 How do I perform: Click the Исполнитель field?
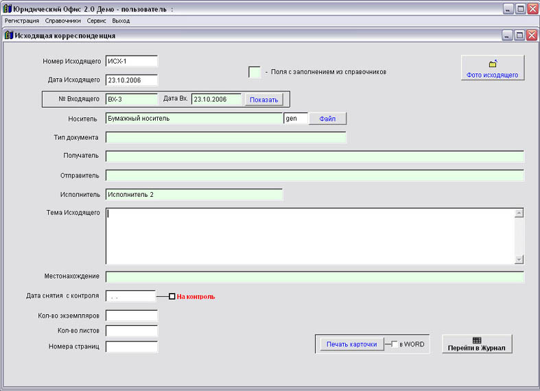(x=194, y=194)
